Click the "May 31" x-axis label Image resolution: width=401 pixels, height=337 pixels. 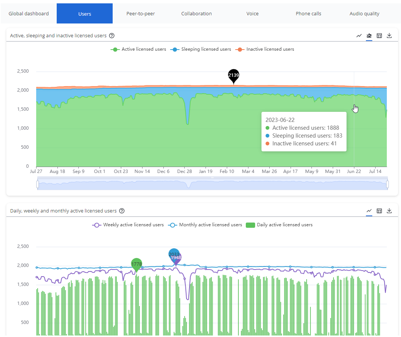(x=333, y=171)
